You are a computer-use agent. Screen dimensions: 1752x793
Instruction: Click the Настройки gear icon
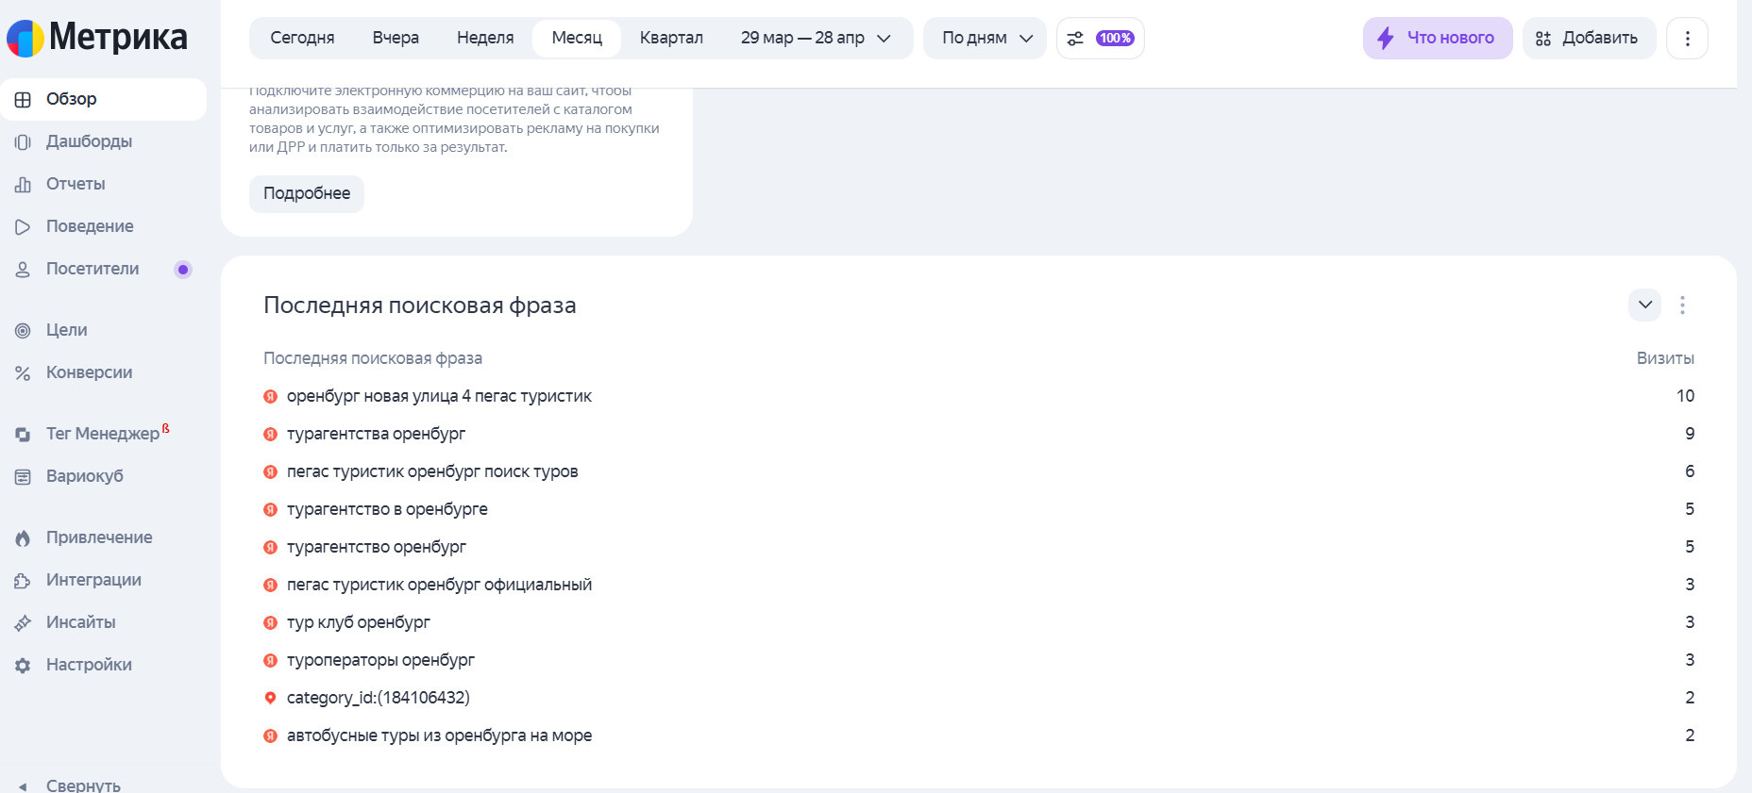click(x=23, y=666)
